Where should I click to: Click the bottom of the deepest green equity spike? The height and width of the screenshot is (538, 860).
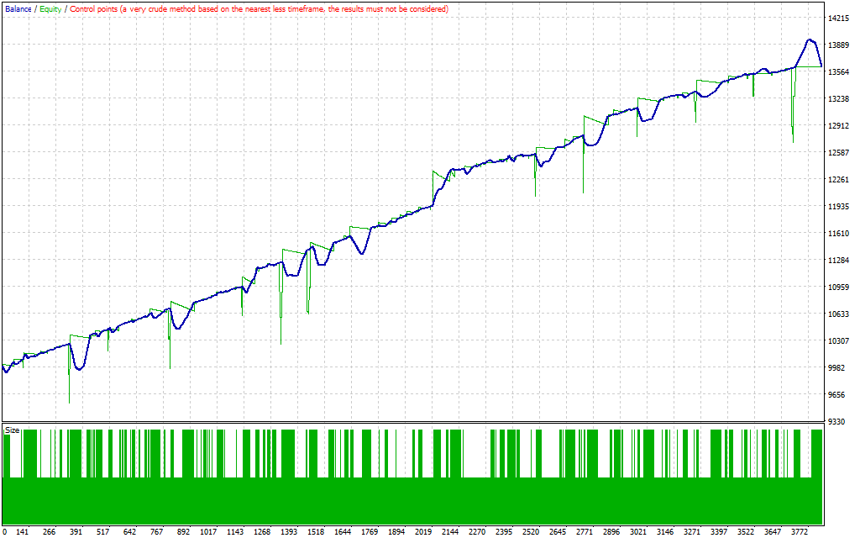click(69, 403)
